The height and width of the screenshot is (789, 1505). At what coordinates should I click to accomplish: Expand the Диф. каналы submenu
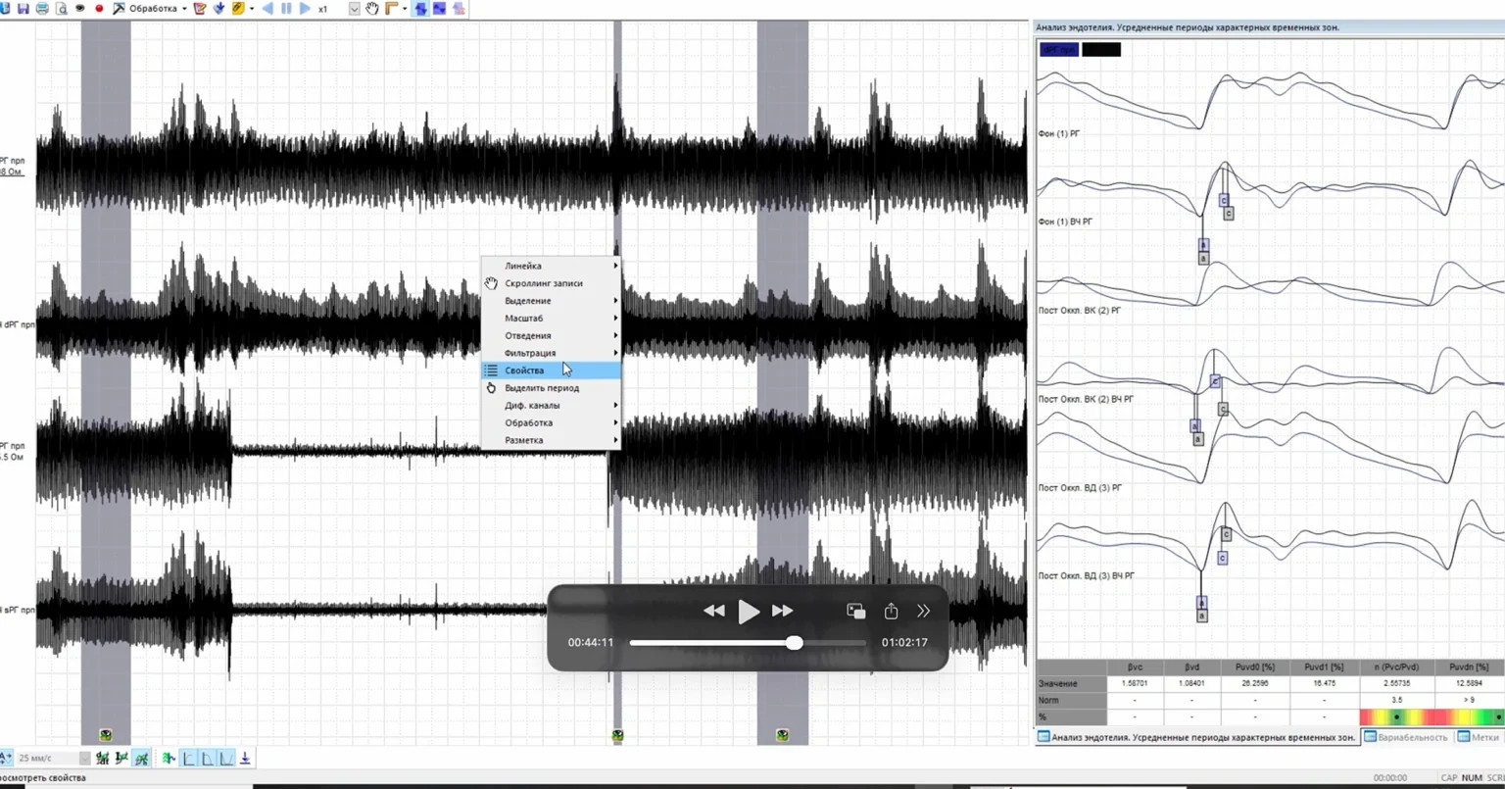tap(551, 405)
